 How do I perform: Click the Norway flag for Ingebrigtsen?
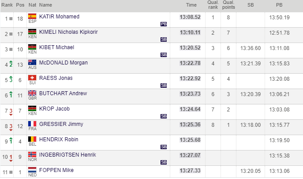pos(32,154)
